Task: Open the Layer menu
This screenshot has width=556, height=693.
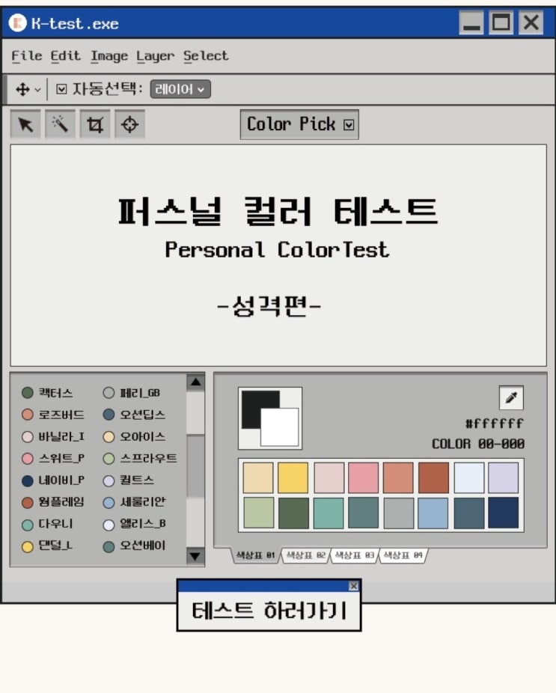Action: click(x=155, y=56)
